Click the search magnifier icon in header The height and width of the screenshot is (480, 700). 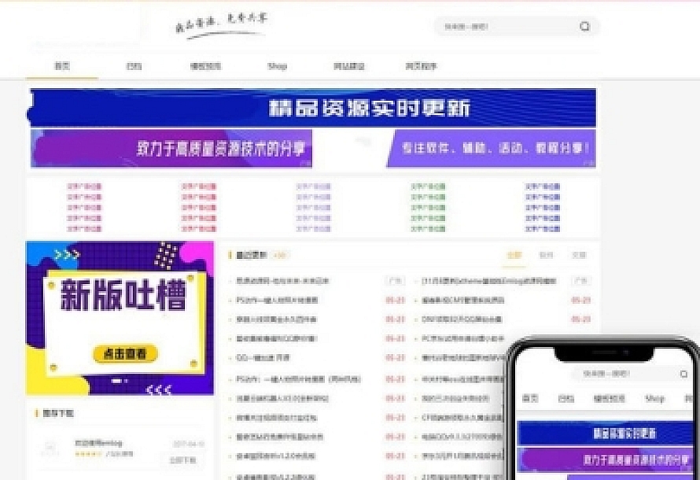point(584,26)
